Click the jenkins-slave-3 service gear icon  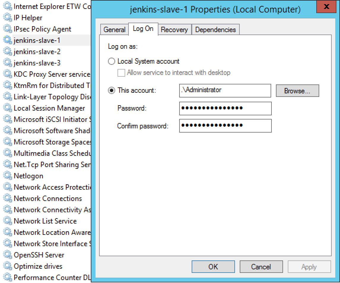pos(8,63)
